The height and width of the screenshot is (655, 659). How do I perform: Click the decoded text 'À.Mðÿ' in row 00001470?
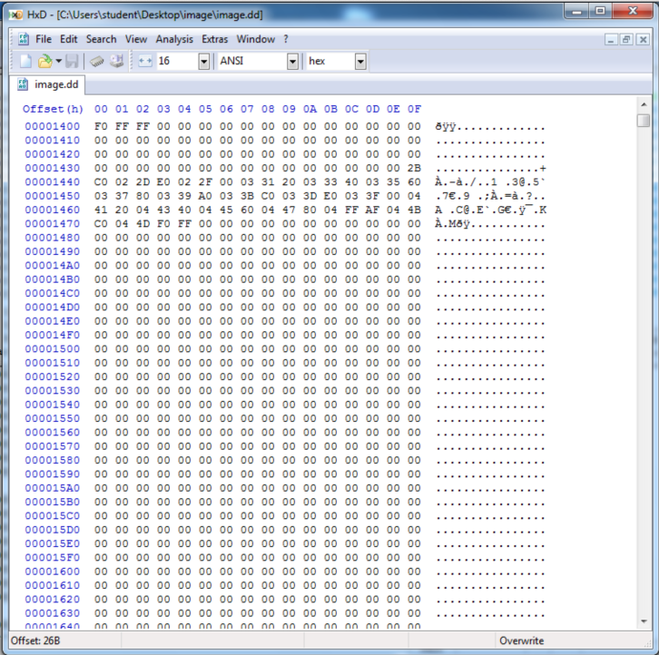pos(452,224)
